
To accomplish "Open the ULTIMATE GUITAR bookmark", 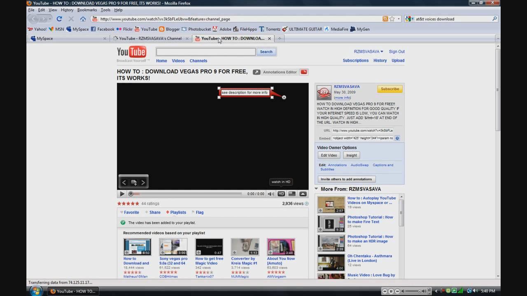I will coord(302,29).
